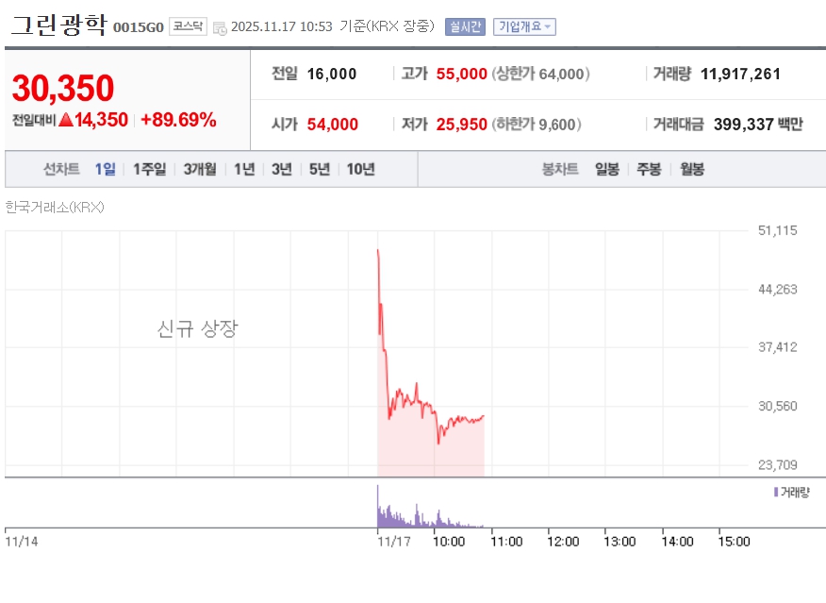The height and width of the screenshot is (603, 826).
Task: Select the 1년 chart range
Action: pos(244,169)
